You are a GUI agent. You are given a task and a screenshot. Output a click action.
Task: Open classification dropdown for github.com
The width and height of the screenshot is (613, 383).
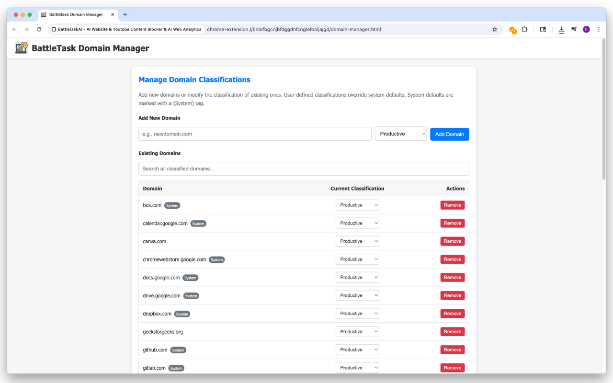[x=357, y=349]
